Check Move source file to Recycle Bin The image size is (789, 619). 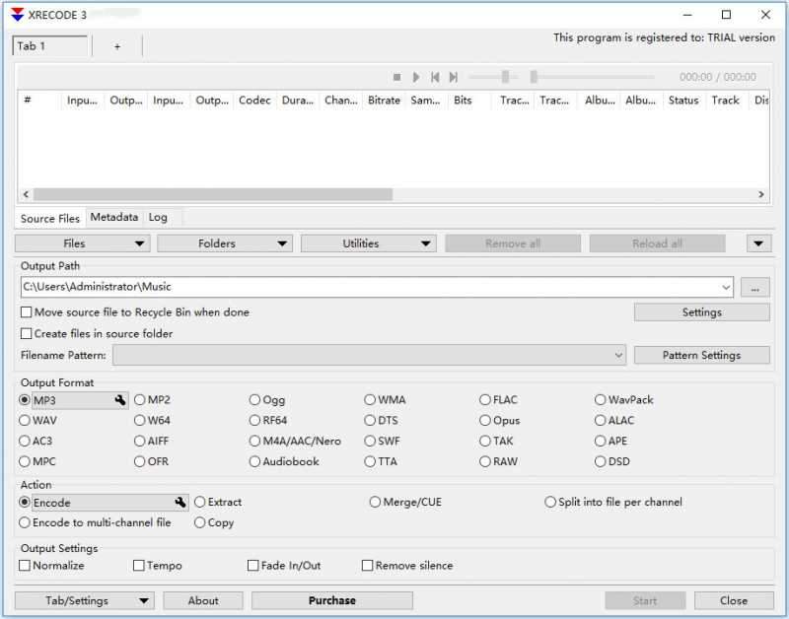[x=27, y=312]
